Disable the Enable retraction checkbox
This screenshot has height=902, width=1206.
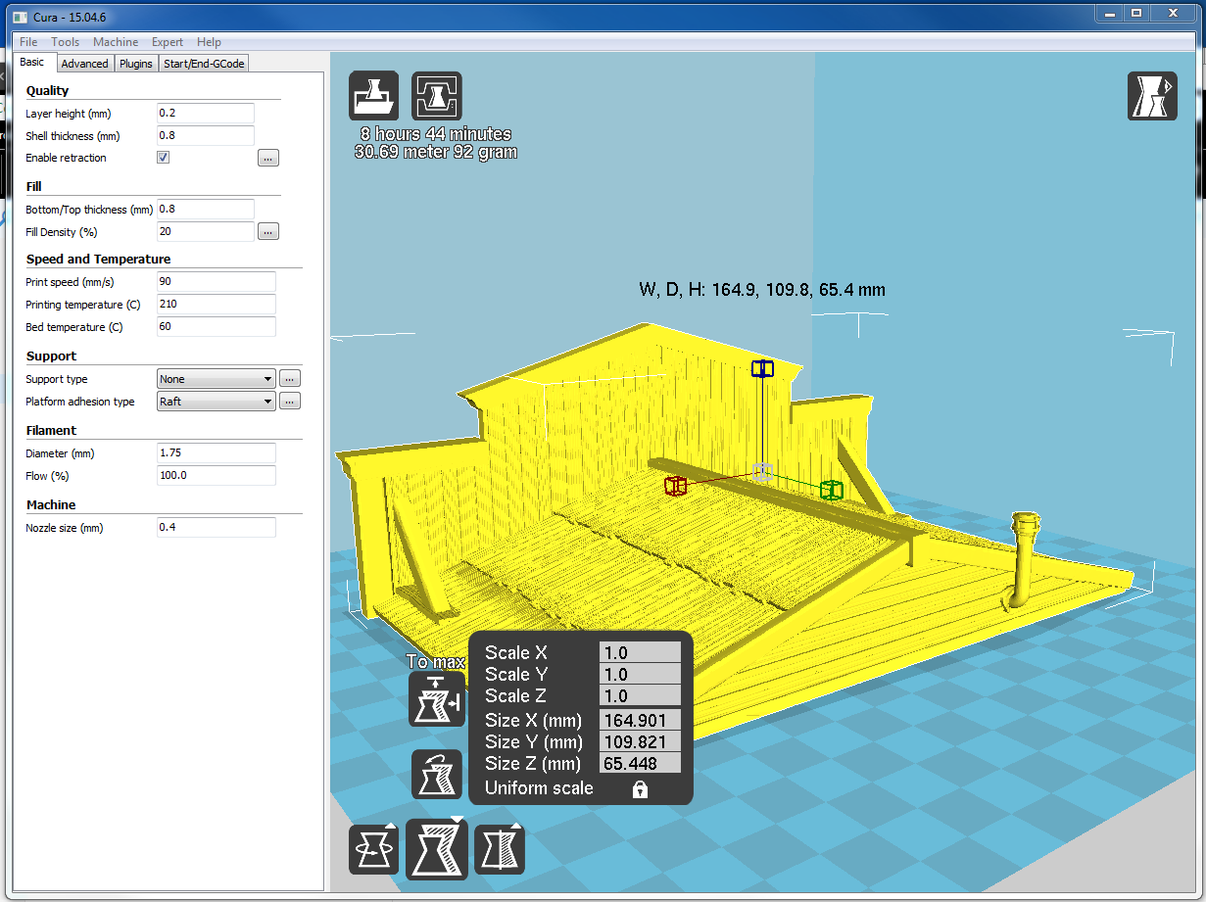tap(164, 158)
